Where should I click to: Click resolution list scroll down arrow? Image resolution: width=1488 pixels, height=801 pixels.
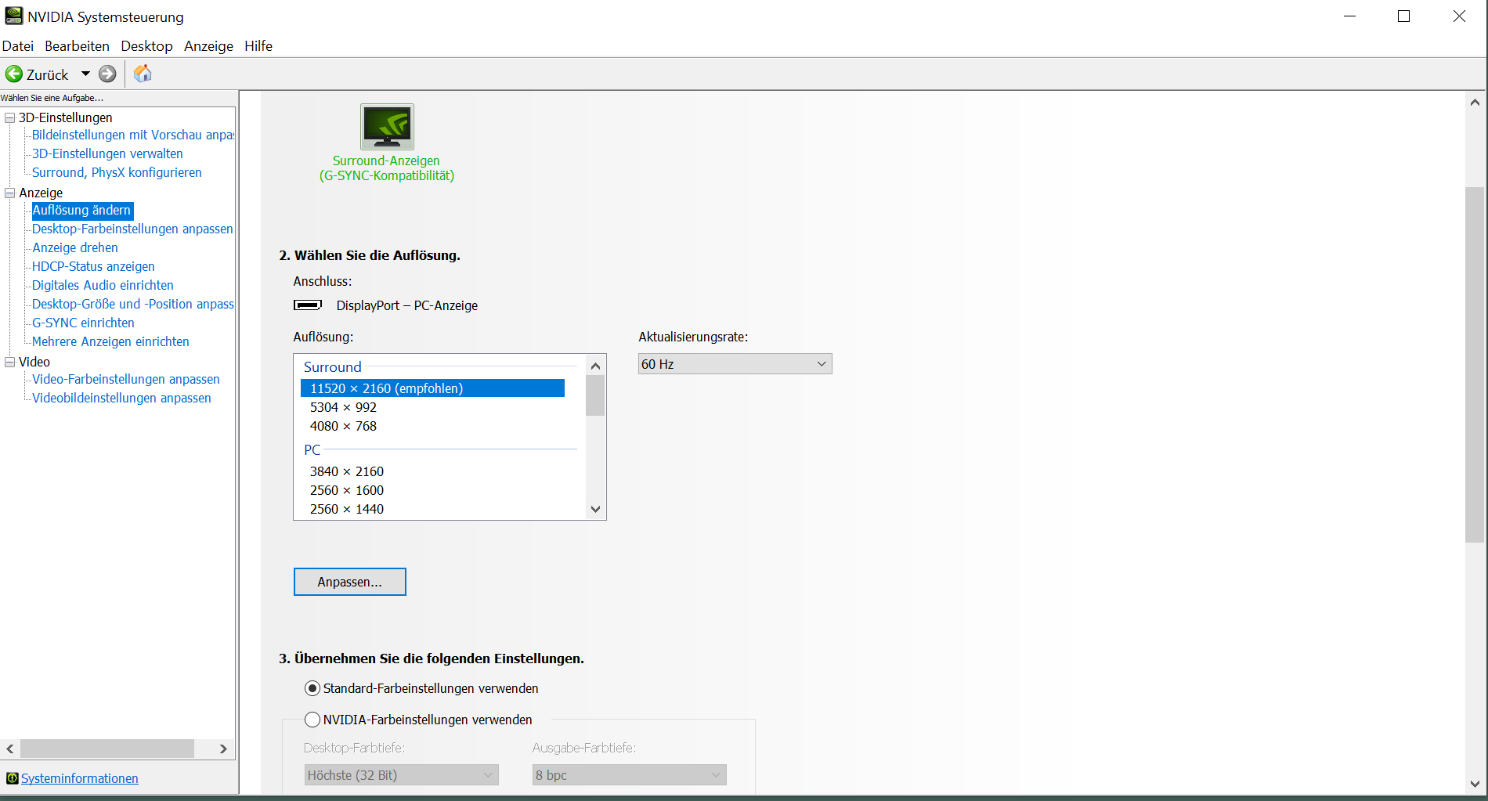tap(595, 509)
